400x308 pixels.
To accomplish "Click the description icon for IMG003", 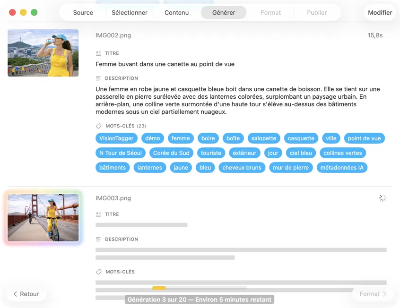I will click(x=98, y=240).
